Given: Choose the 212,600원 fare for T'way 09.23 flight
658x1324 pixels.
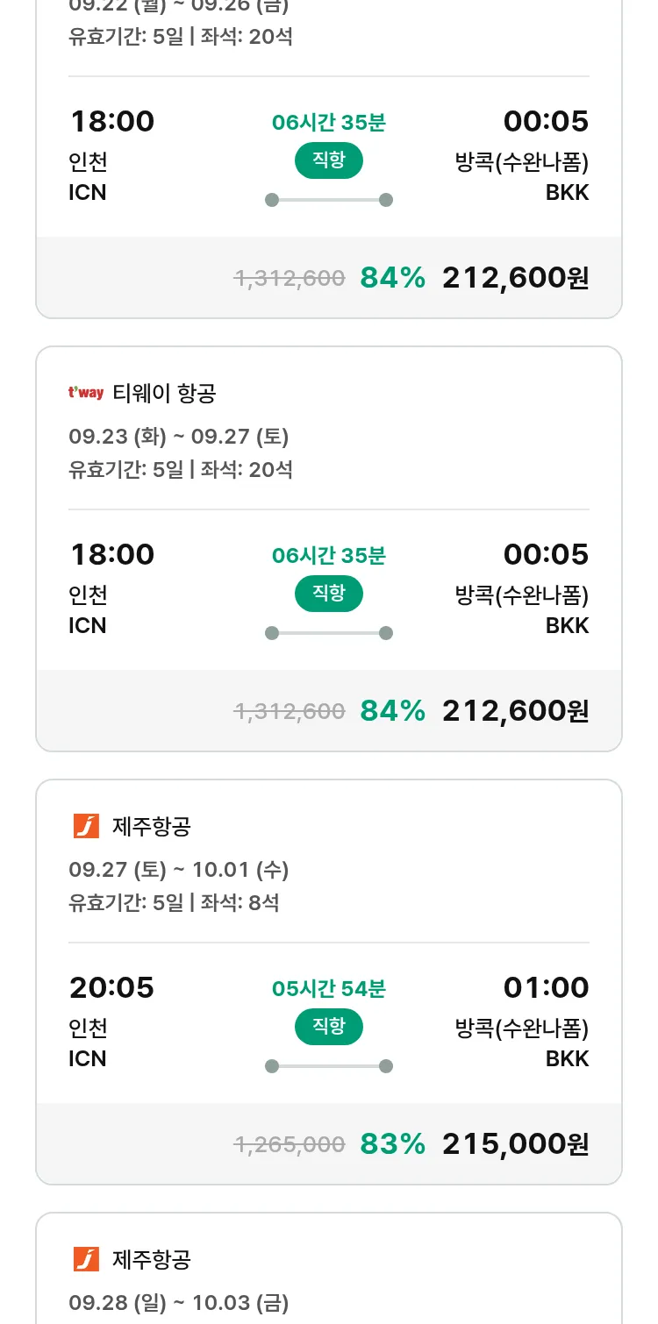Looking at the screenshot, I should point(515,710).
